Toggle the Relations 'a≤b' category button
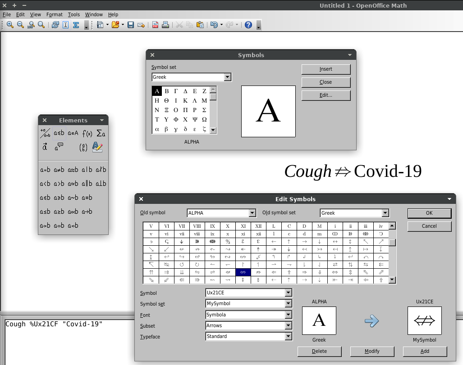The height and width of the screenshot is (365, 463). click(x=59, y=133)
